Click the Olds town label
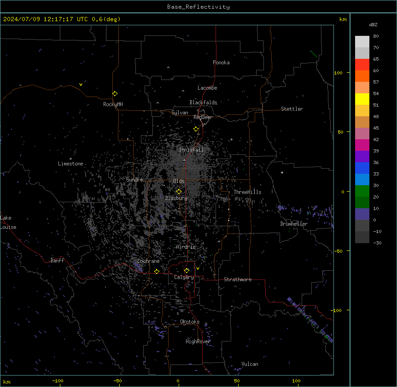Viewport: 397px width, 387px height. click(x=179, y=181)
